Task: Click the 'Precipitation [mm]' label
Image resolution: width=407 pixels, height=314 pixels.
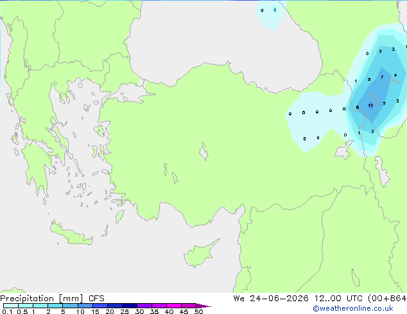Action: point(42,299)
